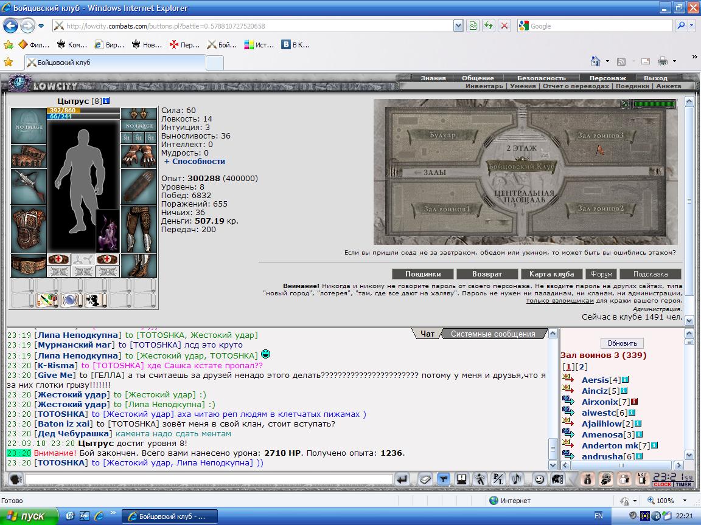701x525 pixels.
Task: Click the EXIT icon in bottom bar
Action: tap(643, 479)
